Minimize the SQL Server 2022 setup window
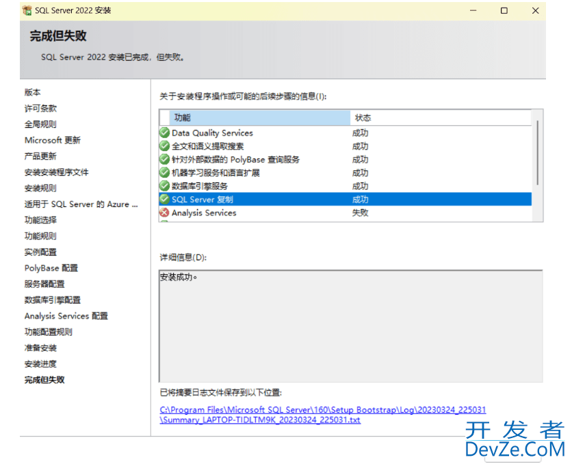This screenshot has width=572, height=464. (x=473, y=10)
